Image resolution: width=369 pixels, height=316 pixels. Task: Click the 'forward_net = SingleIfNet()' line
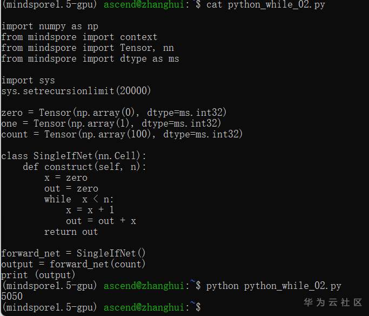click(73, 253)
